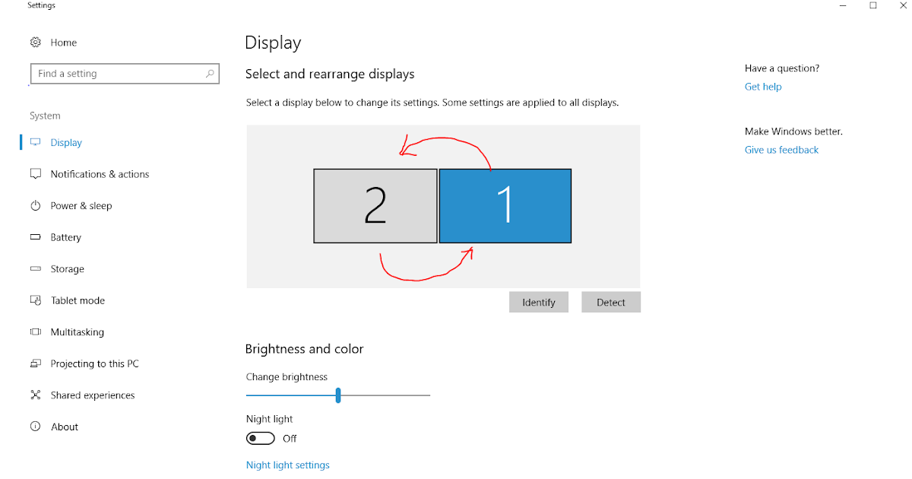Open Power & sleep via its power icon
Image resolution: width=912 pixels, height=479 pixels.
click(x=35, y=205)
